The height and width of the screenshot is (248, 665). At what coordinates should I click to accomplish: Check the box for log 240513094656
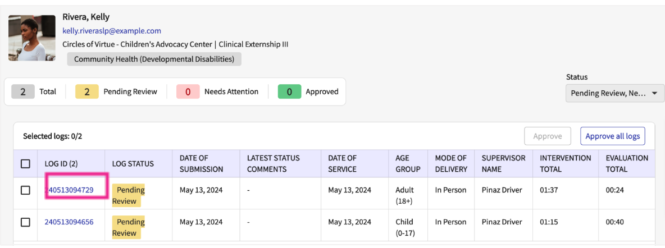[x=25, y=222]
